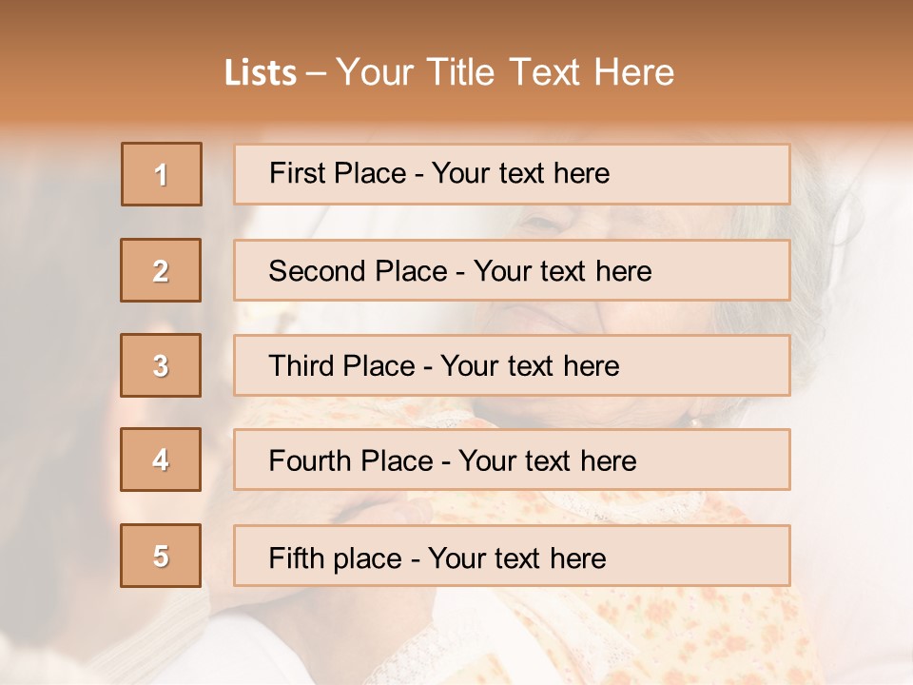Select the Fifth place text bar
Screen dimensions: 913x685
point(512,556)
